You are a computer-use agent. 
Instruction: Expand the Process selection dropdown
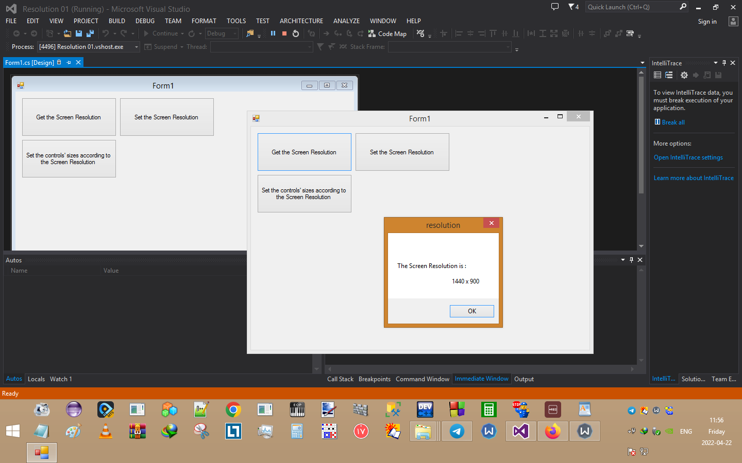coord(137,47)
